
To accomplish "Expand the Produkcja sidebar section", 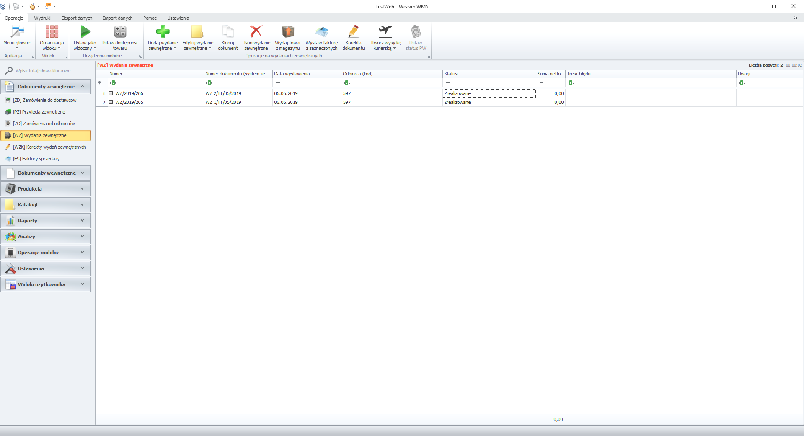I will [x=46, y=189].
